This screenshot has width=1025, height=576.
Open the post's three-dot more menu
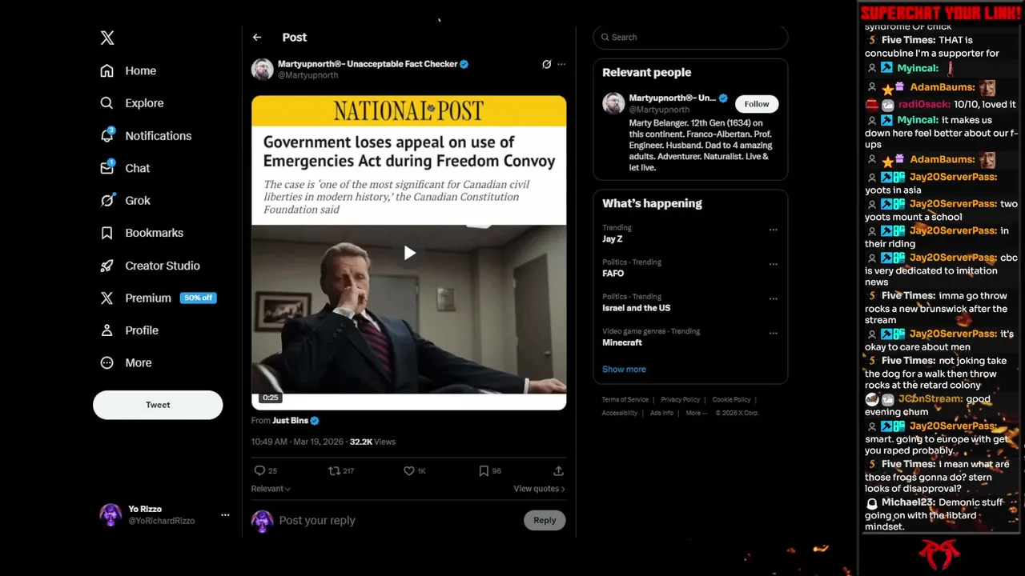point(561,64)
